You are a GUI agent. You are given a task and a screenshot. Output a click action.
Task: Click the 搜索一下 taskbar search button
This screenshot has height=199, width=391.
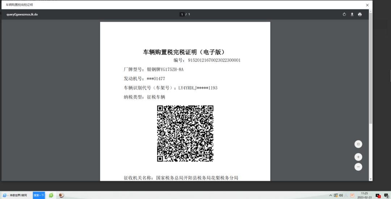pos(39,195)
